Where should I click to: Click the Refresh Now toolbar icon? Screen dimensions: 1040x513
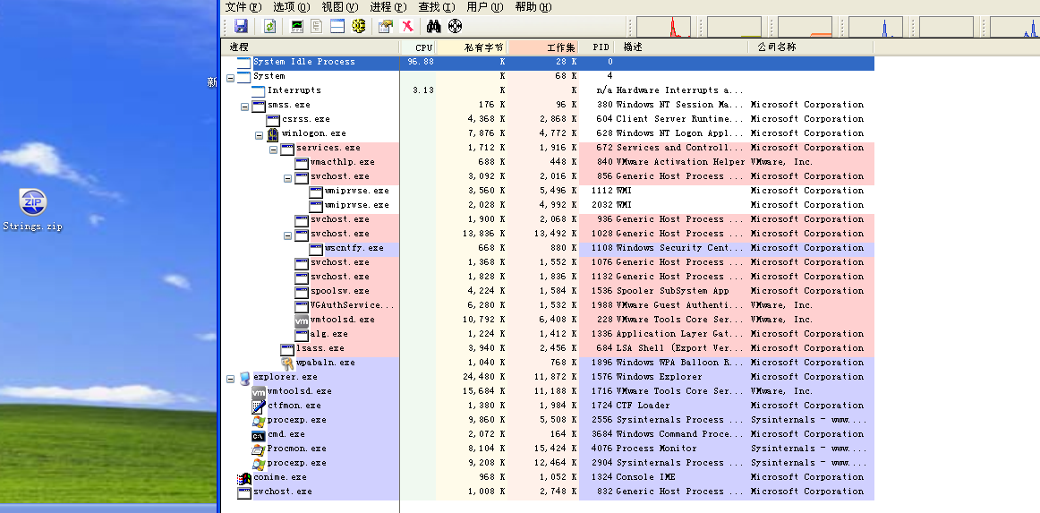[270, 26]
